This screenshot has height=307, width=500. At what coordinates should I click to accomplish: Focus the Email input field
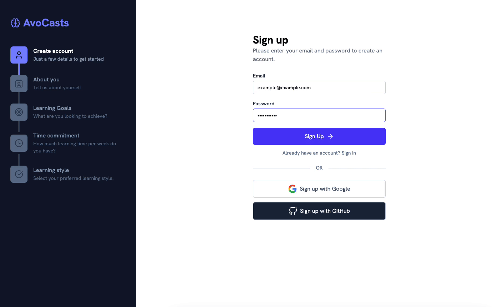(x=319, y=87)
